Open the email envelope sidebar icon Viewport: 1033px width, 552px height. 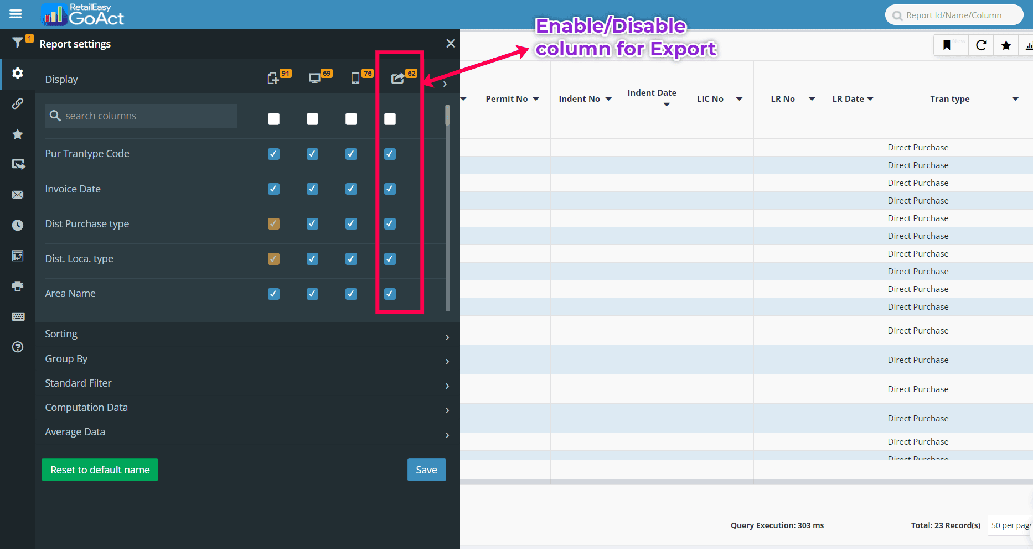pos(18,195)
